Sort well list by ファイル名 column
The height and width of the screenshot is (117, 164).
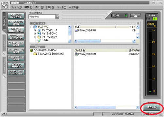pyautogui.click(x=101, y=50)
